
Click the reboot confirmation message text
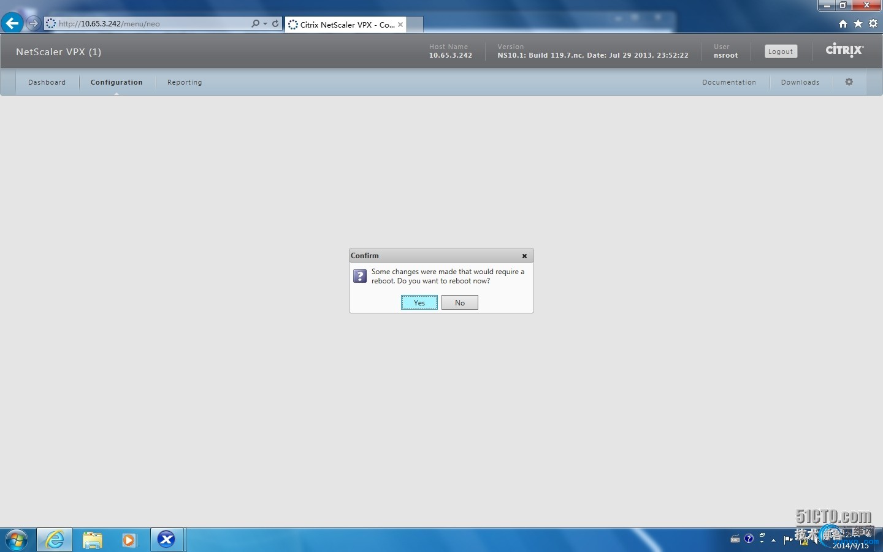click(x=448, y=276)
